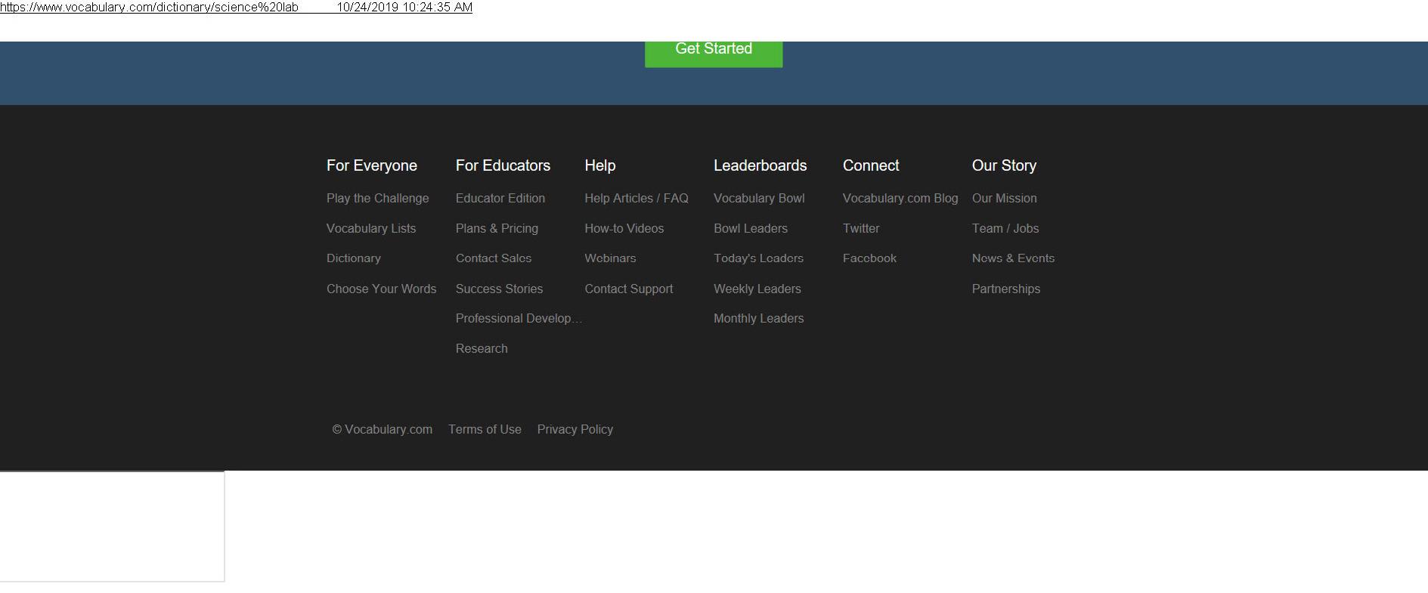Open Vocabulary Bowl leaderboard link
The width and height of the screenshot is (1428, 593).
[758, 198]
